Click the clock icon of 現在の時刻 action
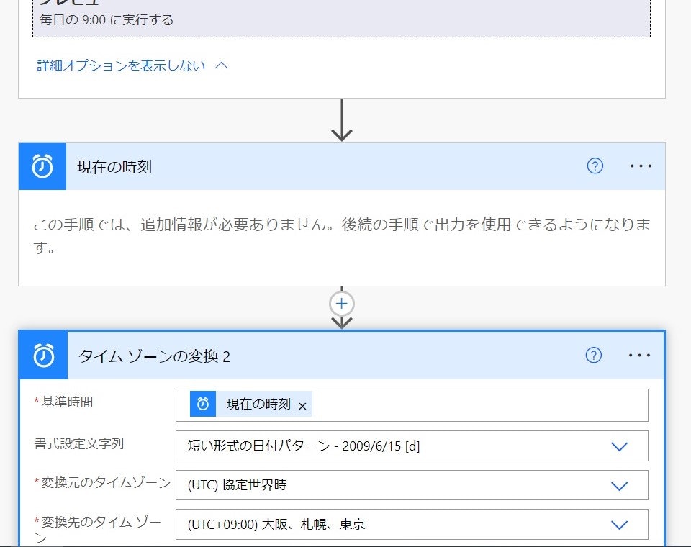691x547 pixels. click(42, 166)
